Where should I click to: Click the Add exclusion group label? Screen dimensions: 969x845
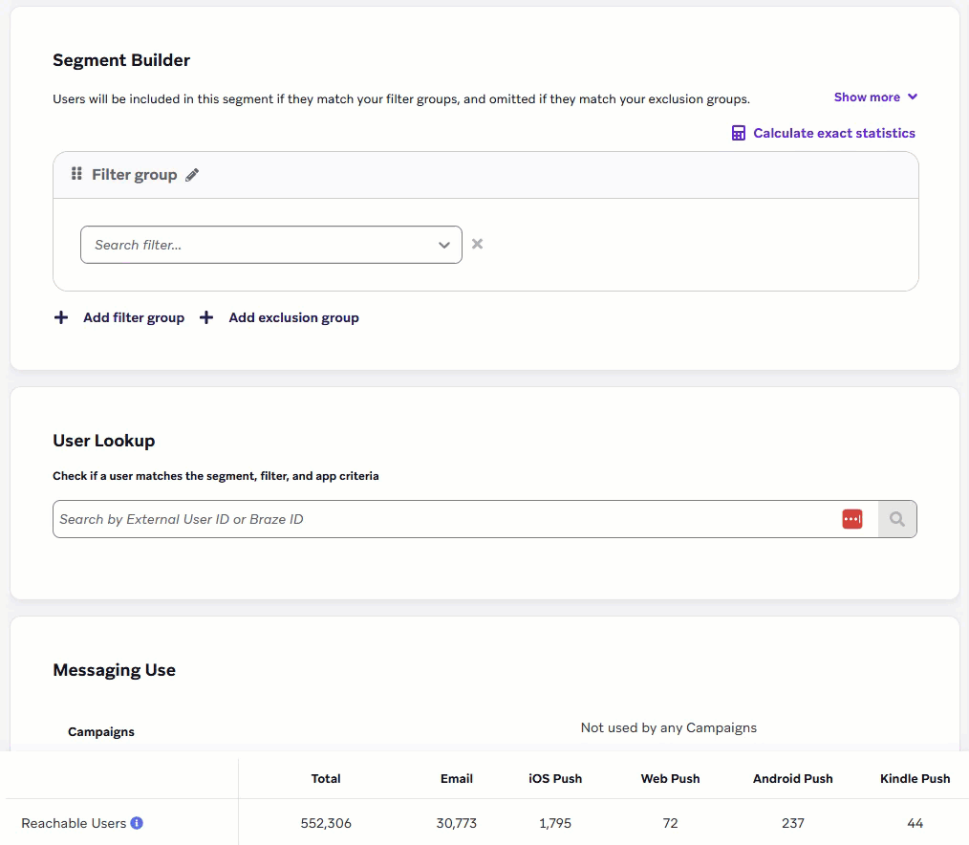(x=293, y=317)
